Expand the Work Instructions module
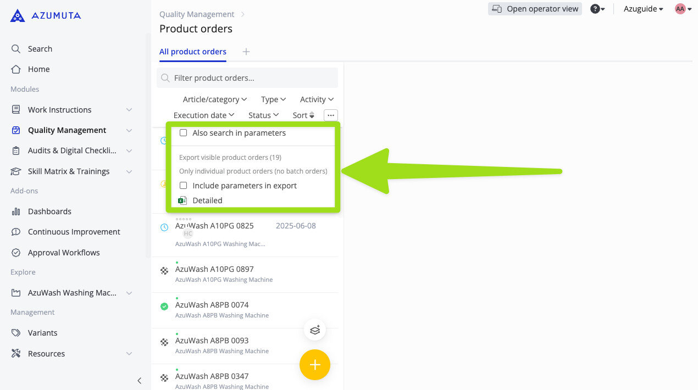 (129, 110)
